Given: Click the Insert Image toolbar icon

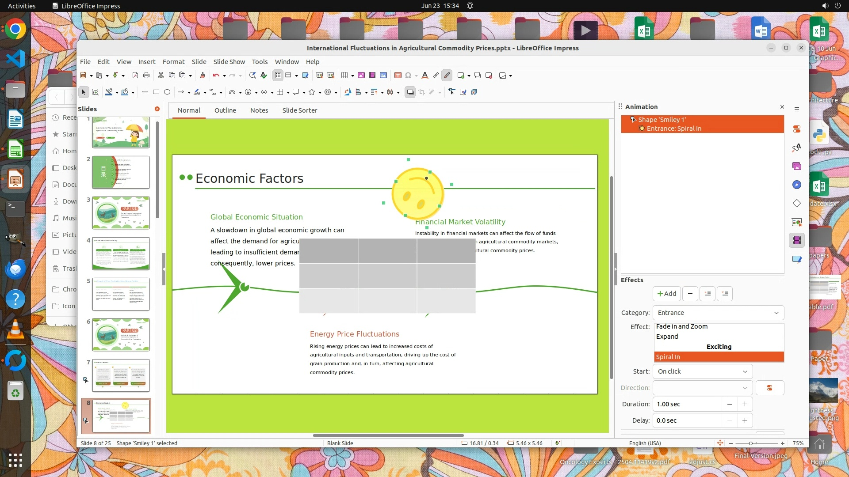Looking at the screenshot, I should (x=361, y=76).
